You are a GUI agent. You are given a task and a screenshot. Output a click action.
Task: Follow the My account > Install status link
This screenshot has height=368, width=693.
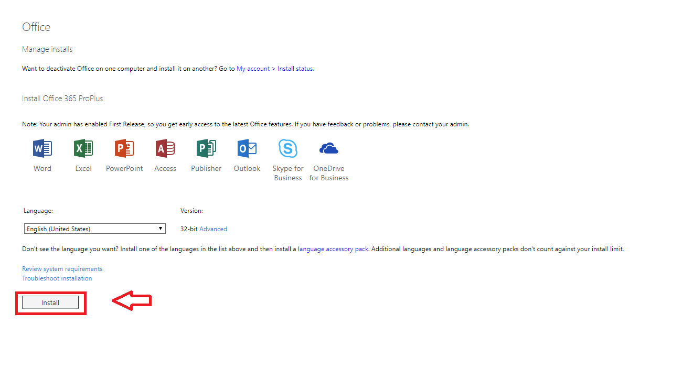point(275,69)
